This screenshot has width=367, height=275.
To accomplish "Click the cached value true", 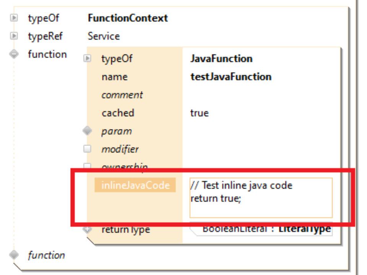I will [200, 113].
